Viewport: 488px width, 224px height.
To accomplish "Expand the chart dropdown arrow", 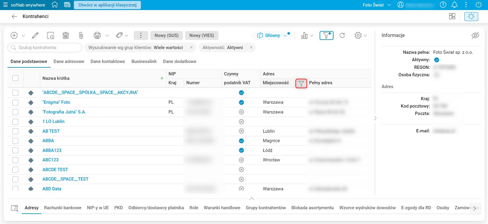I will pyautogui.click(x=312, y=36).
